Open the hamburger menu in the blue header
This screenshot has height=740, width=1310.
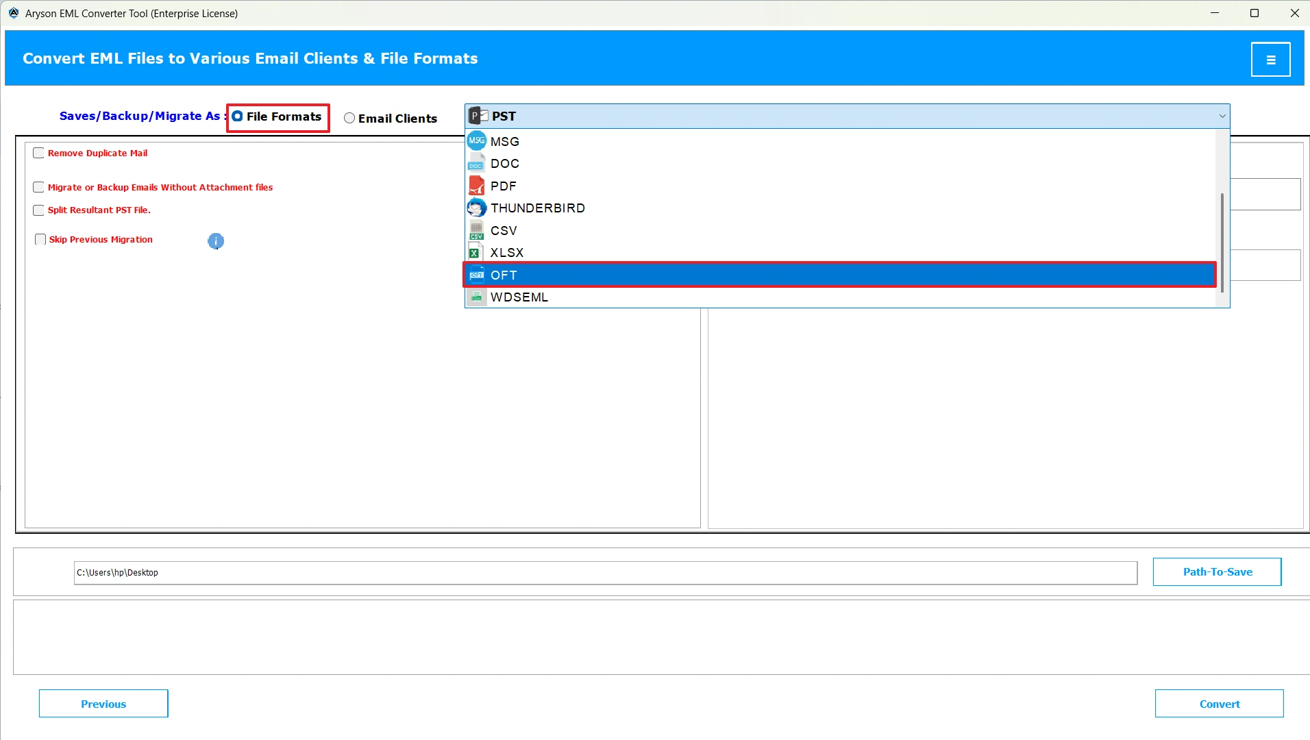pos(1272,58)
